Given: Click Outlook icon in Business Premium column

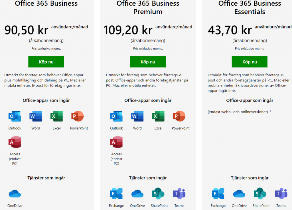Looking at the screenshot, I should (x=116, y=116).
